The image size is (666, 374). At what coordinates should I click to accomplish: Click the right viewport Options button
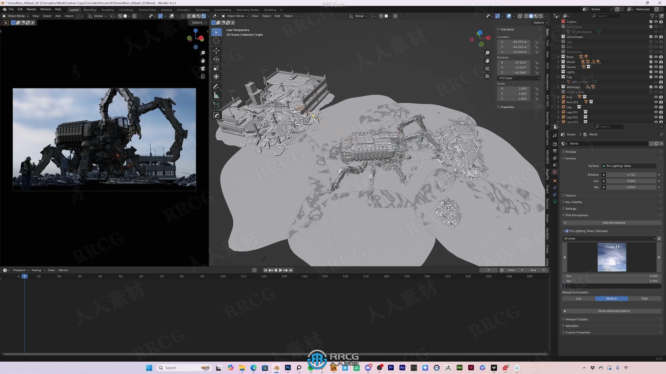(540, 23)
